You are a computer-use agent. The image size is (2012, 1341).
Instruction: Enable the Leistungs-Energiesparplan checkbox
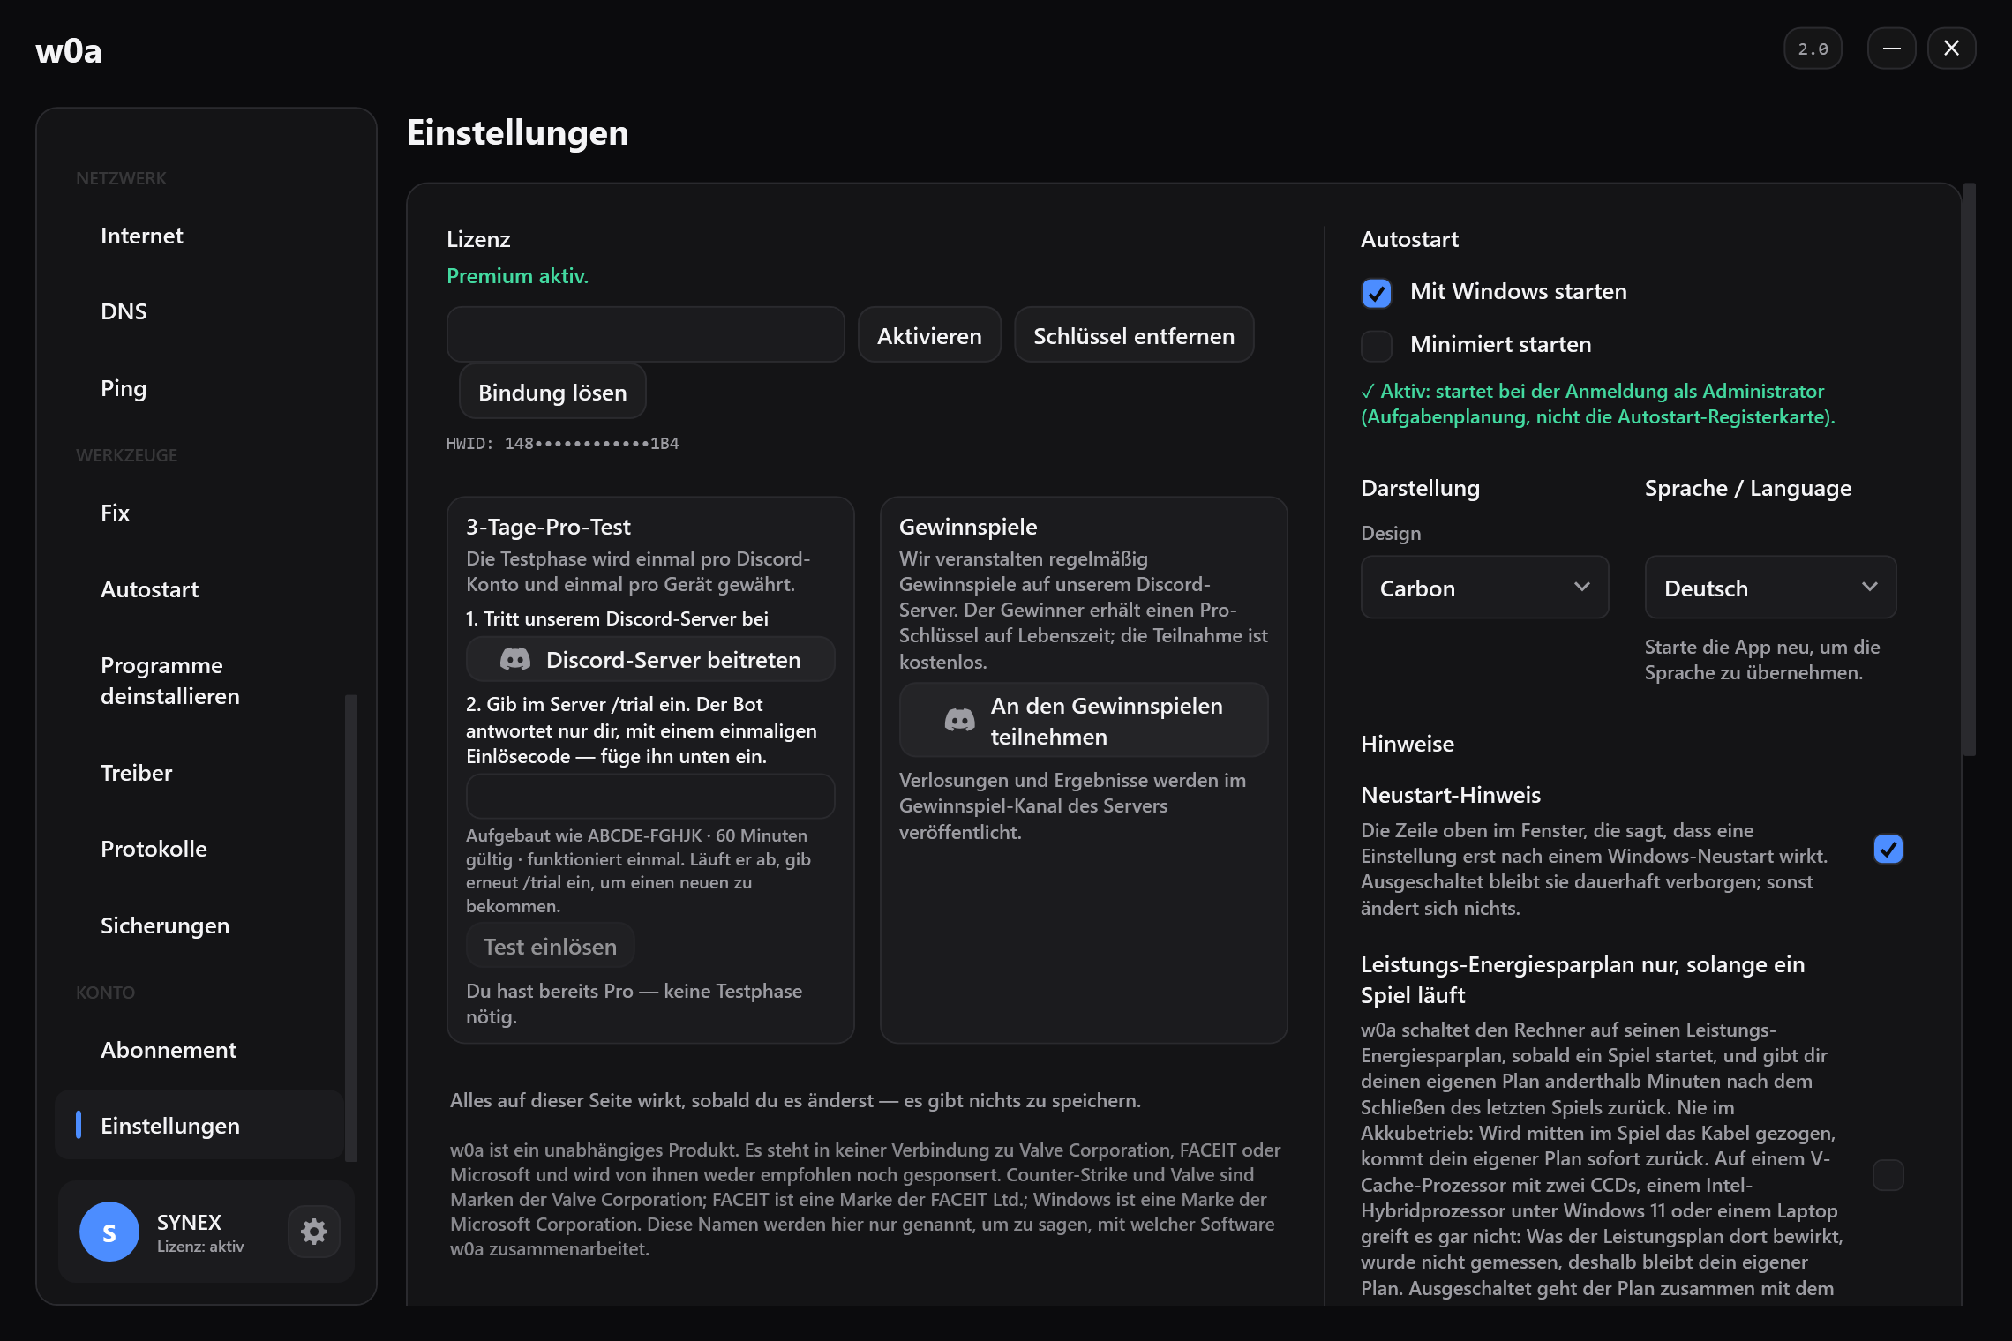point(1888,1175)
